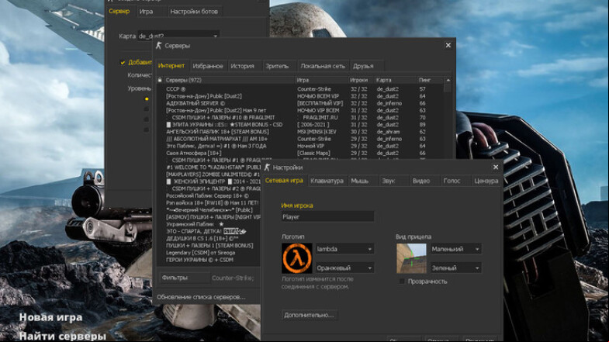Close the Настройки window
This screenshot has height=342, width=609.
tap(496, 168)
